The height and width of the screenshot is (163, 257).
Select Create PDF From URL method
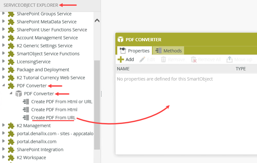click(53, 118)
